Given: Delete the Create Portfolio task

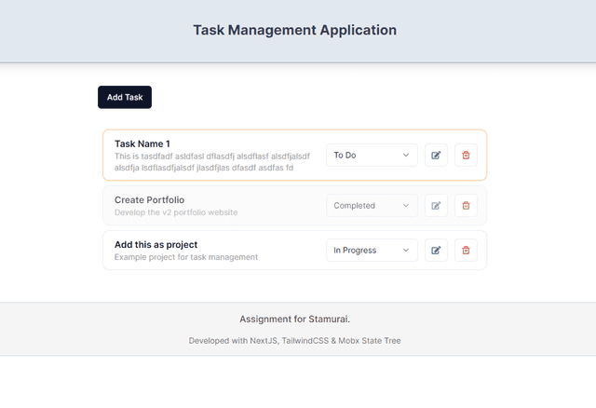Looking at the screenshot, I should [x=467, y=205].
